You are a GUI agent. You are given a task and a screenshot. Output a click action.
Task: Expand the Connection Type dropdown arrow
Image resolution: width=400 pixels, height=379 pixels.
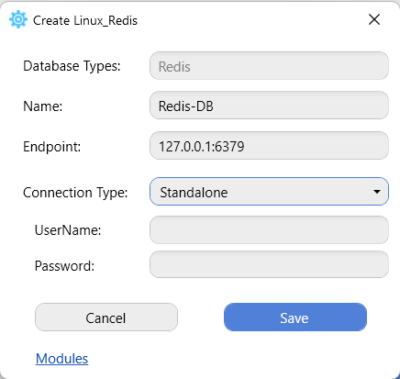tap(377, 192)
